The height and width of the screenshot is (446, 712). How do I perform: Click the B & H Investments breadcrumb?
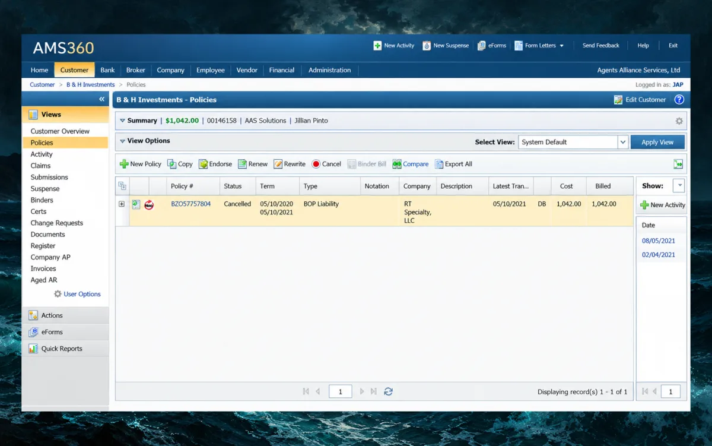[91, 85]
